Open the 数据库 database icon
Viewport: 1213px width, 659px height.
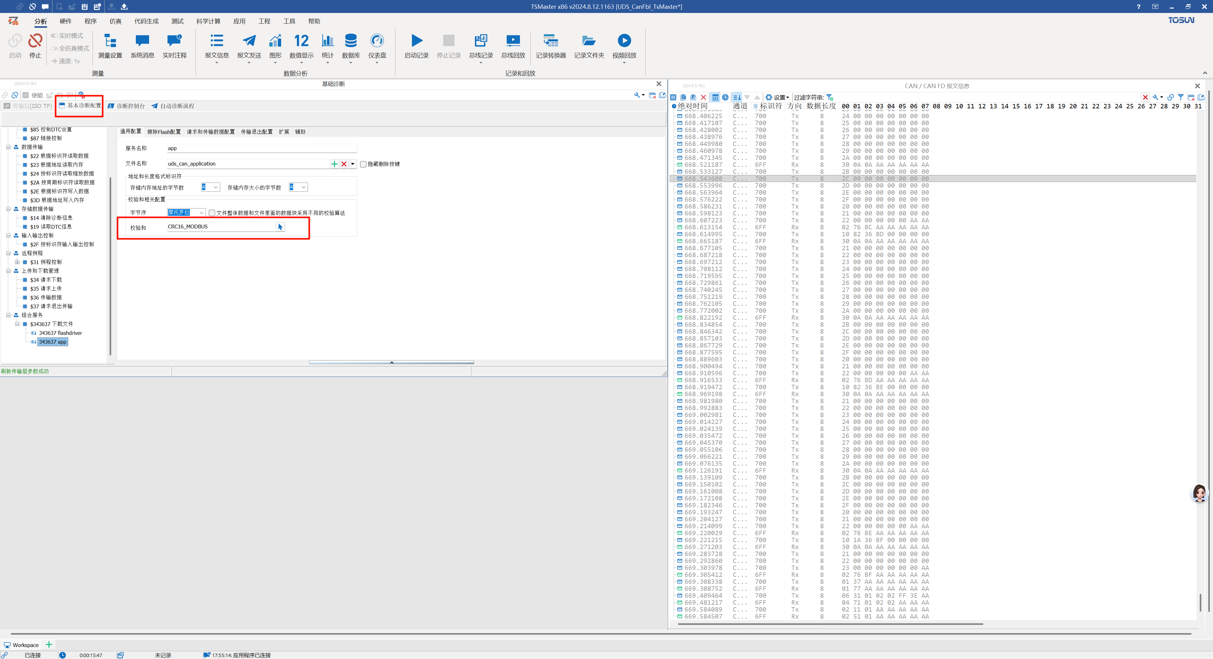[350, 41]
